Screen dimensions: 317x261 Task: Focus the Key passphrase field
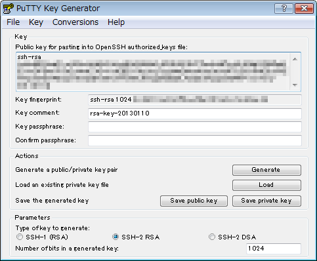(x=195, y=127)
